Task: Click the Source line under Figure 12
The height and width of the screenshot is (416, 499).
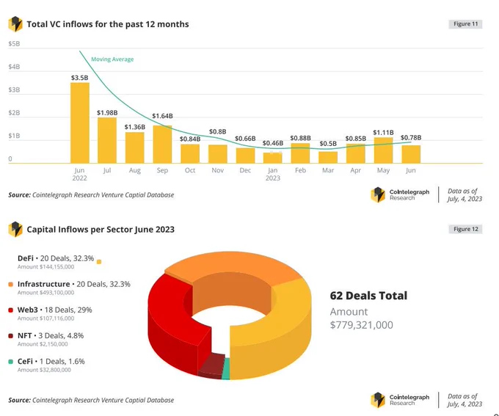Action: (91, 400)
